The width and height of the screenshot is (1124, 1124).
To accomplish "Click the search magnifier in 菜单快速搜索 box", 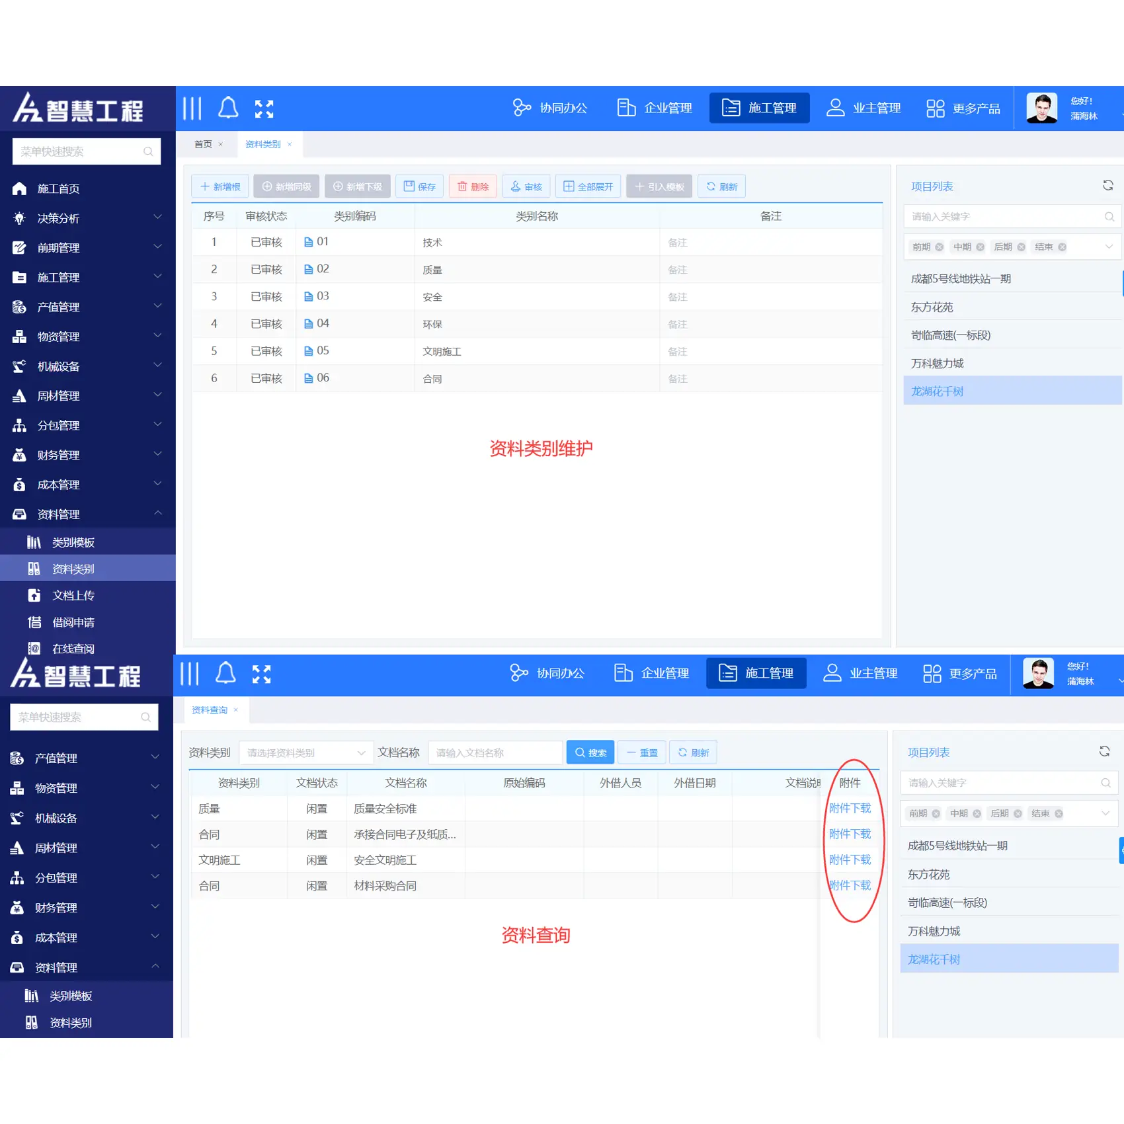I will pos(148,151).
